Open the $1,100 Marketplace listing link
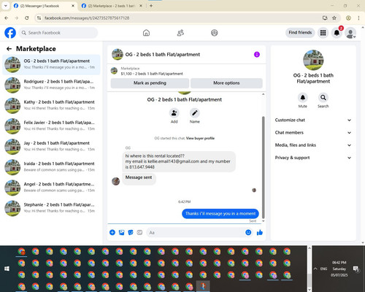The width and height of the screenshot is (365, 292). 152,74
